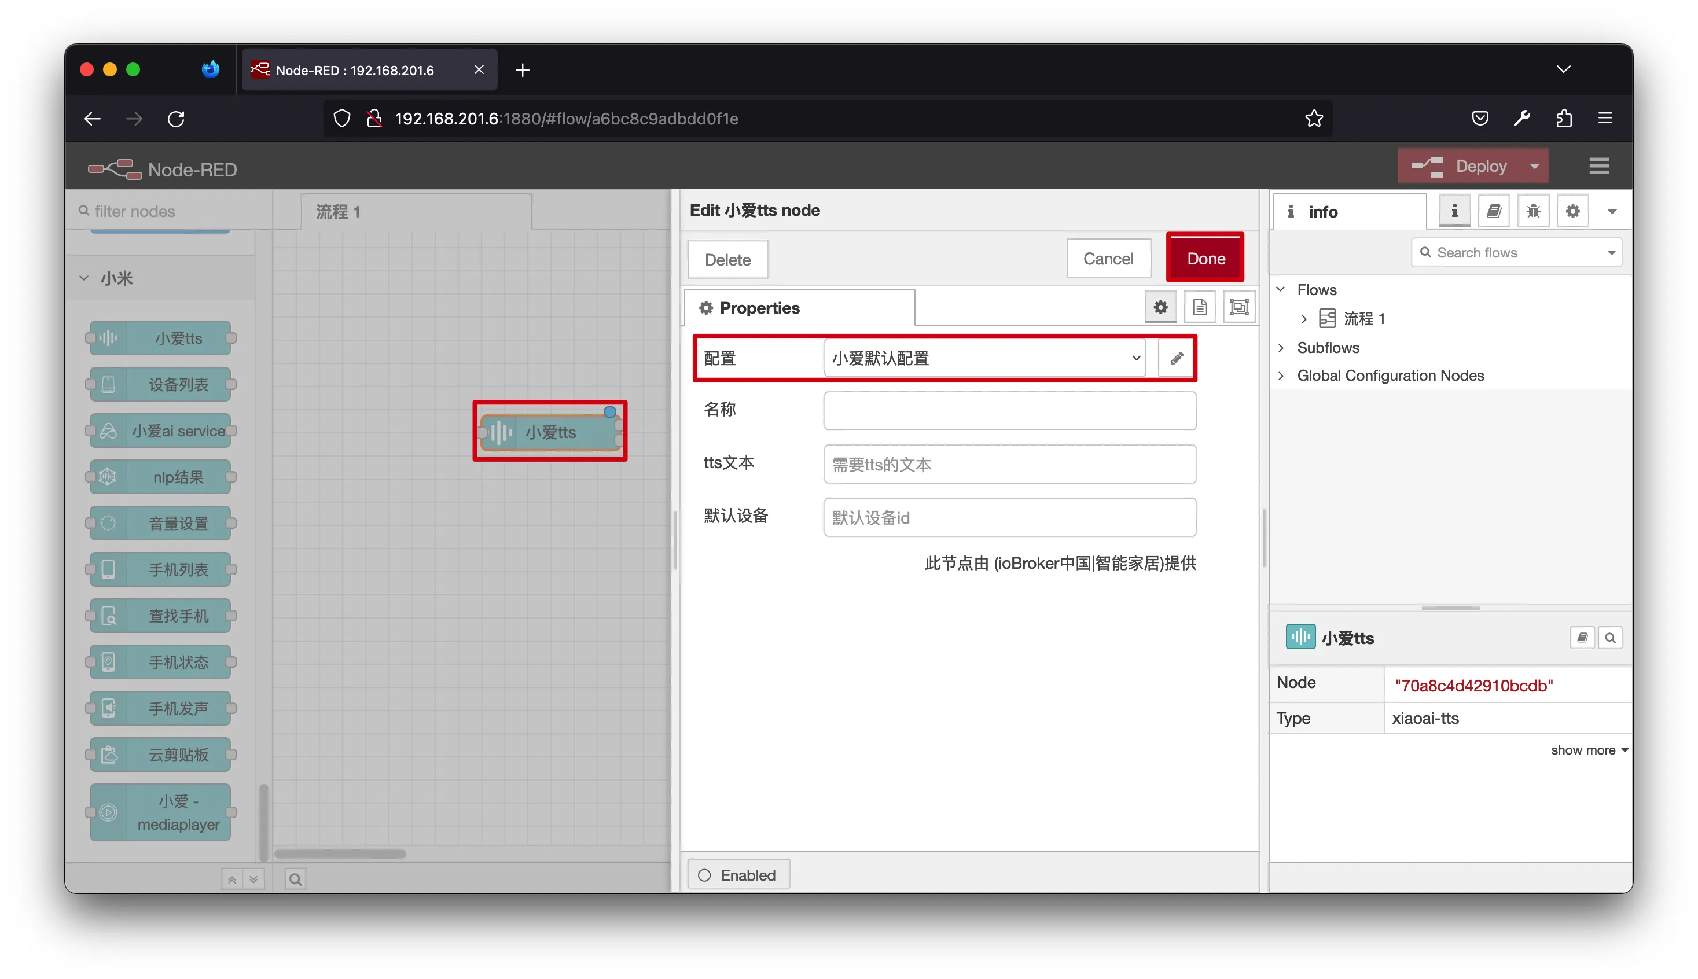Click the tts文本 input field
Screen dimensions: 1698x979
tap(1009, 464)
